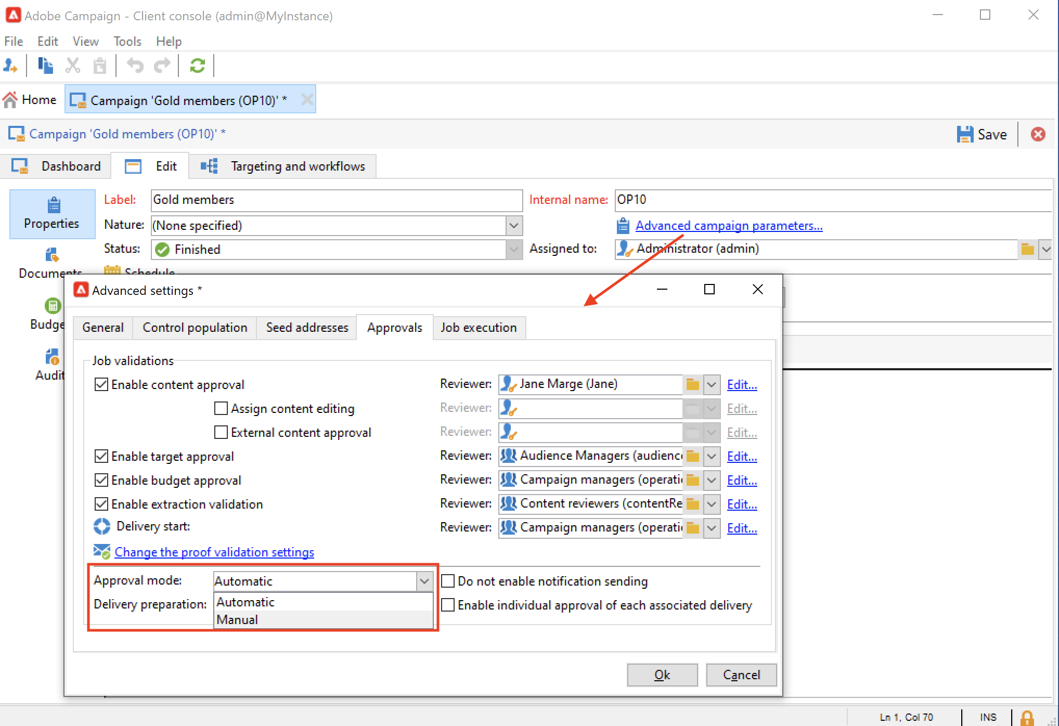The width and height of the screenshot is (1059, 726).
Task: Switch to Job execution tab
Action: pyautogui.click(x=479, y=328)
